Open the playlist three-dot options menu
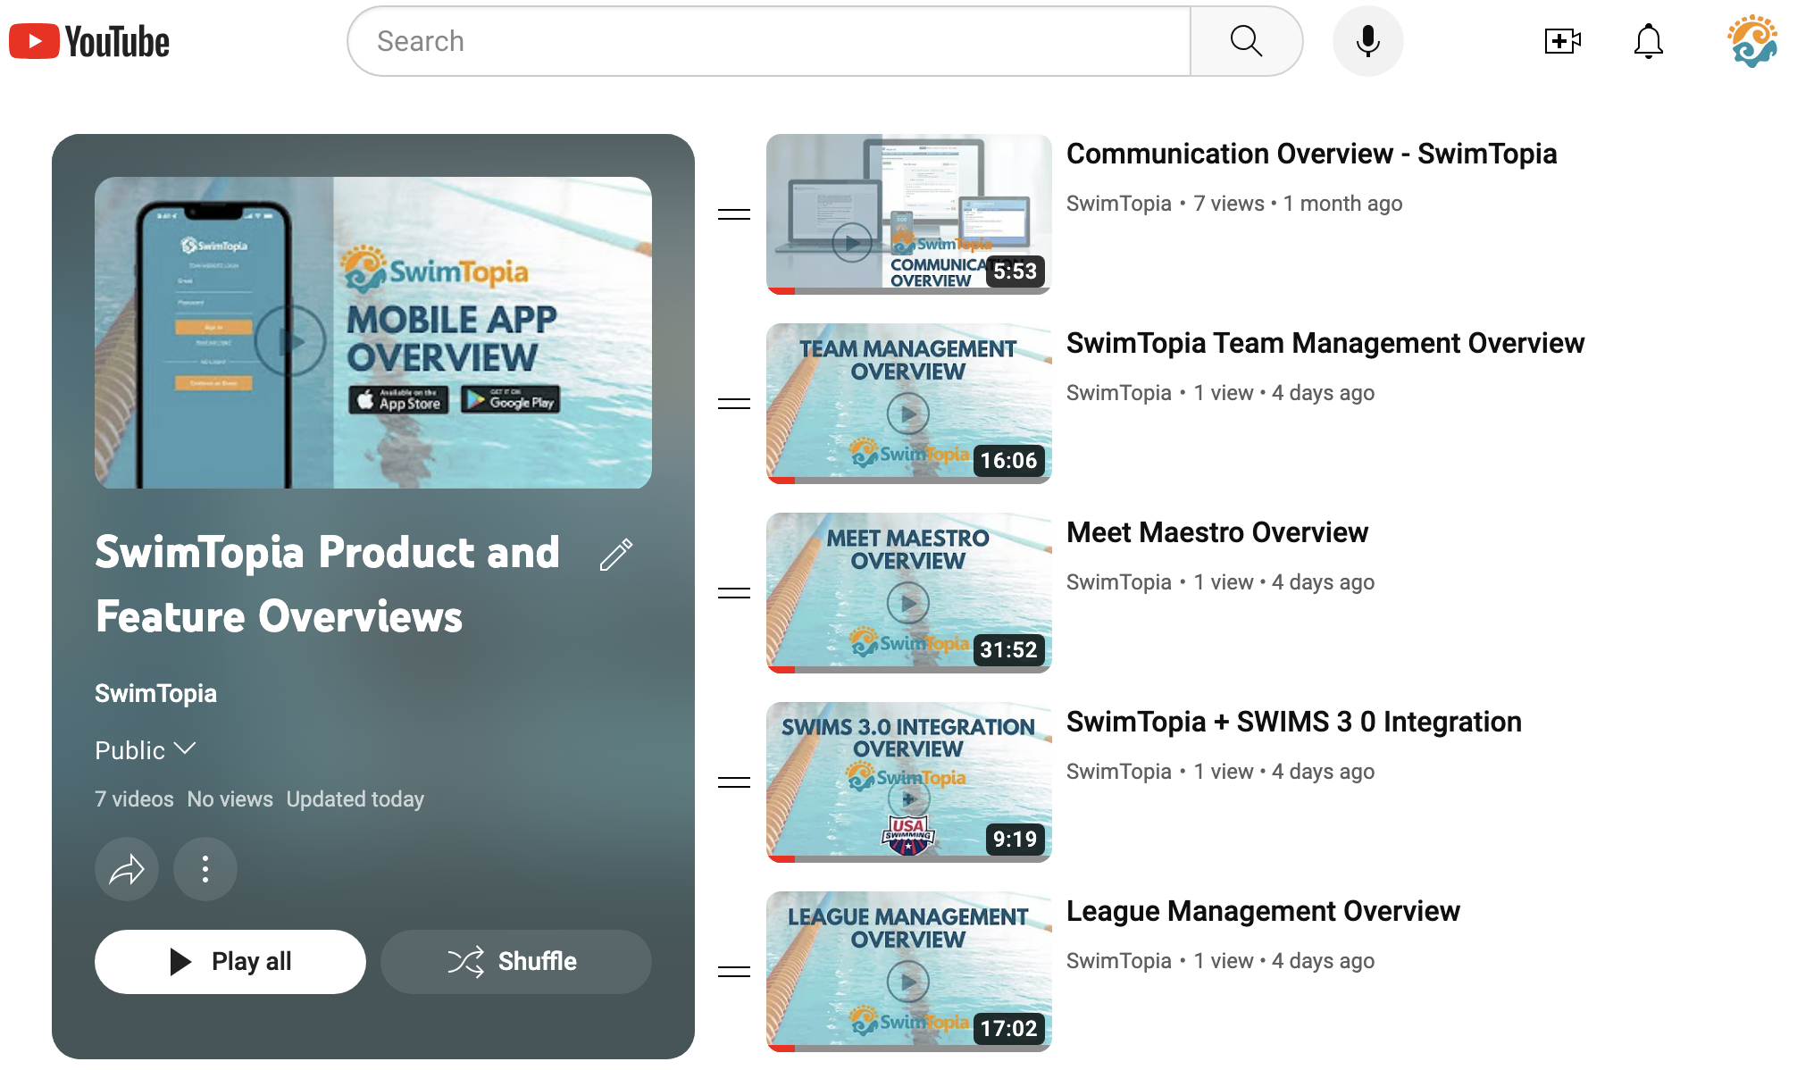1797x1070 pixels. click(x=205, y=868)
